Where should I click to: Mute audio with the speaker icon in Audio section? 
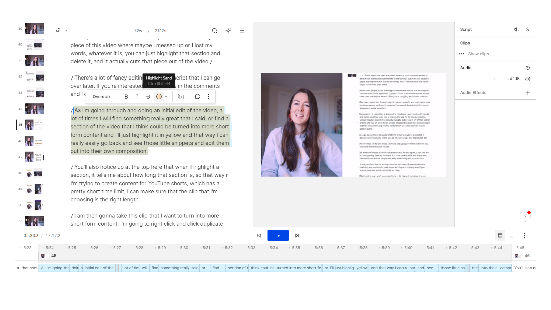click(527, 79)
